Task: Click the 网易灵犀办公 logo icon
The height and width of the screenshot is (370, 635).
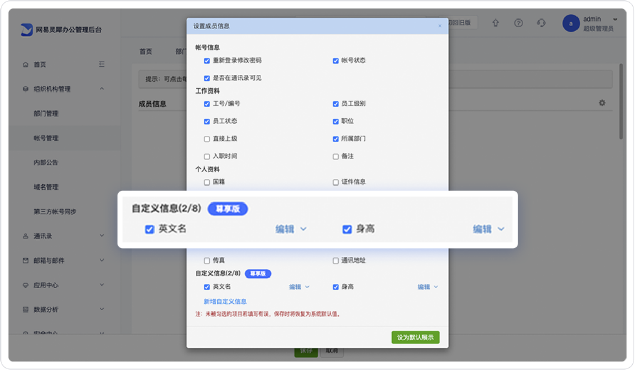Action: pos(27,30)
